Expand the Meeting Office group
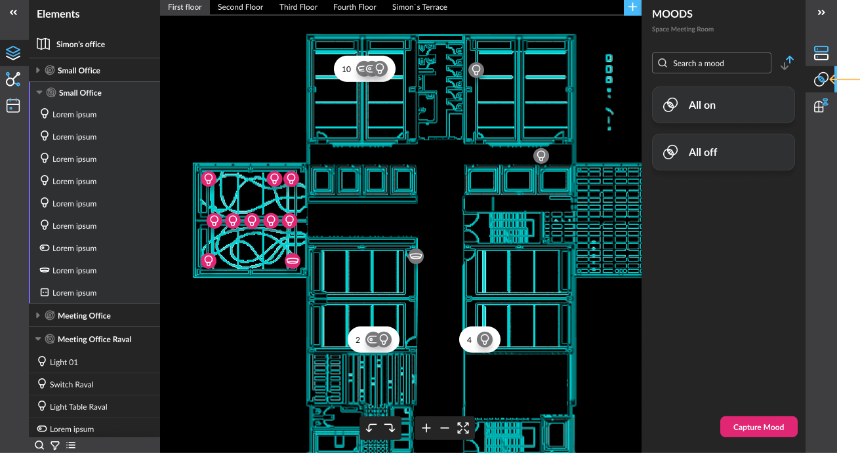This screenshot has height=453, width=860. tap(38, 315)
